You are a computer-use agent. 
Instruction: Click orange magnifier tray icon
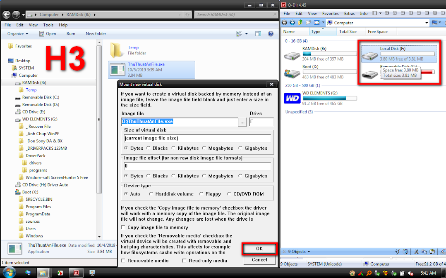369,273
